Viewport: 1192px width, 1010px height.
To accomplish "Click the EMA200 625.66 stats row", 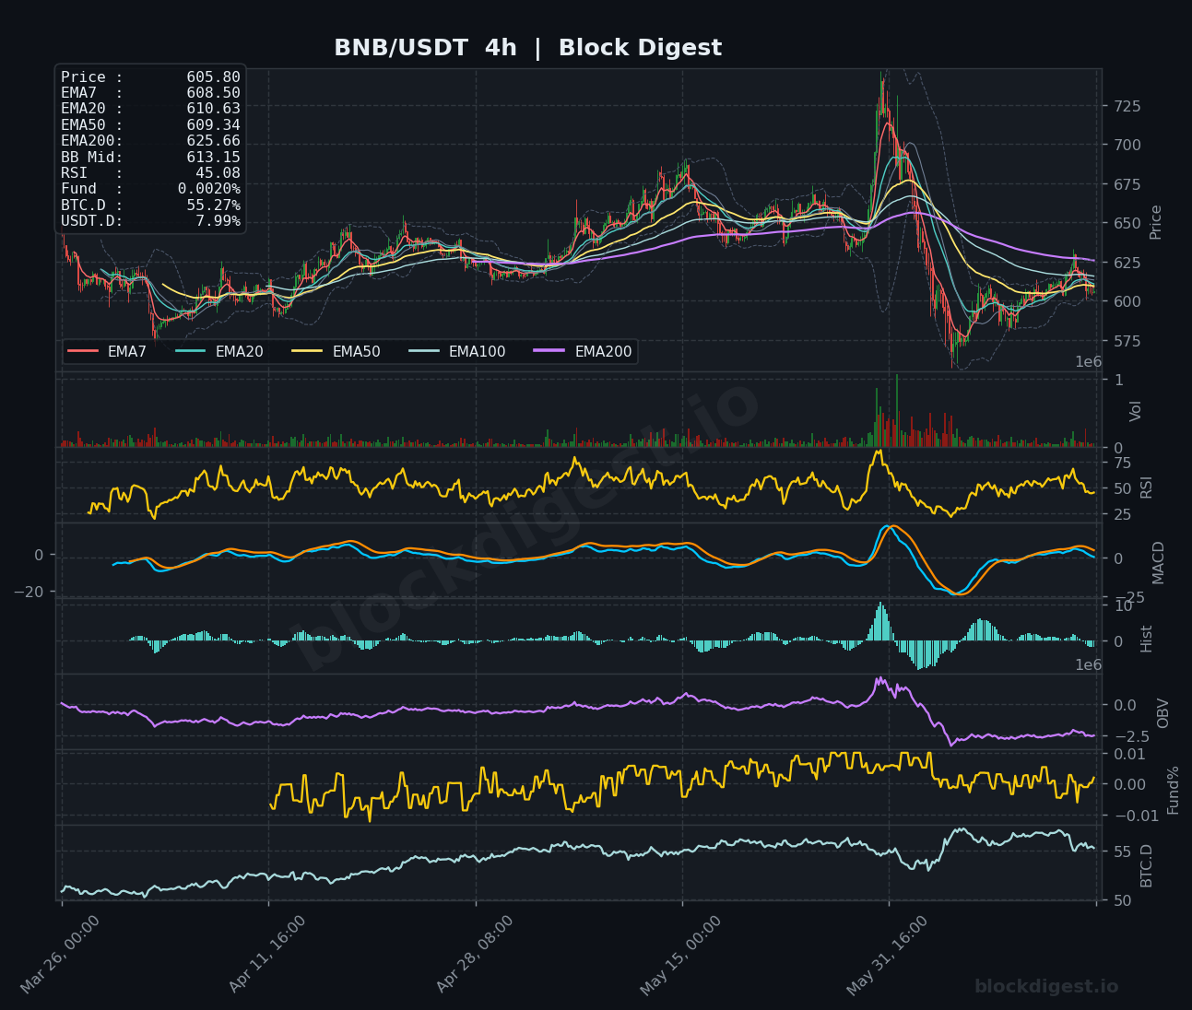I will 150,141.
